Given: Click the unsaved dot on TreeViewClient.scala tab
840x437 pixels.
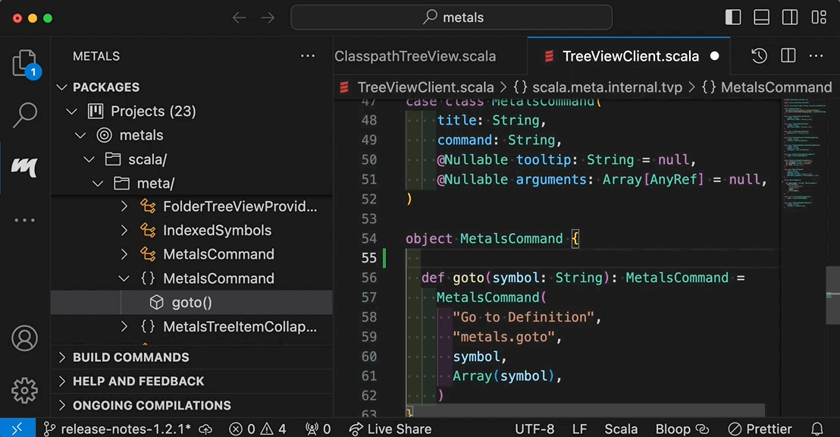Looking at the screenshot, I should click(x=715, y=56).
